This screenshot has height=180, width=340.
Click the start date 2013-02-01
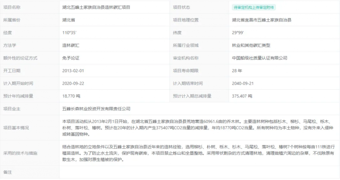click(73, 70)
